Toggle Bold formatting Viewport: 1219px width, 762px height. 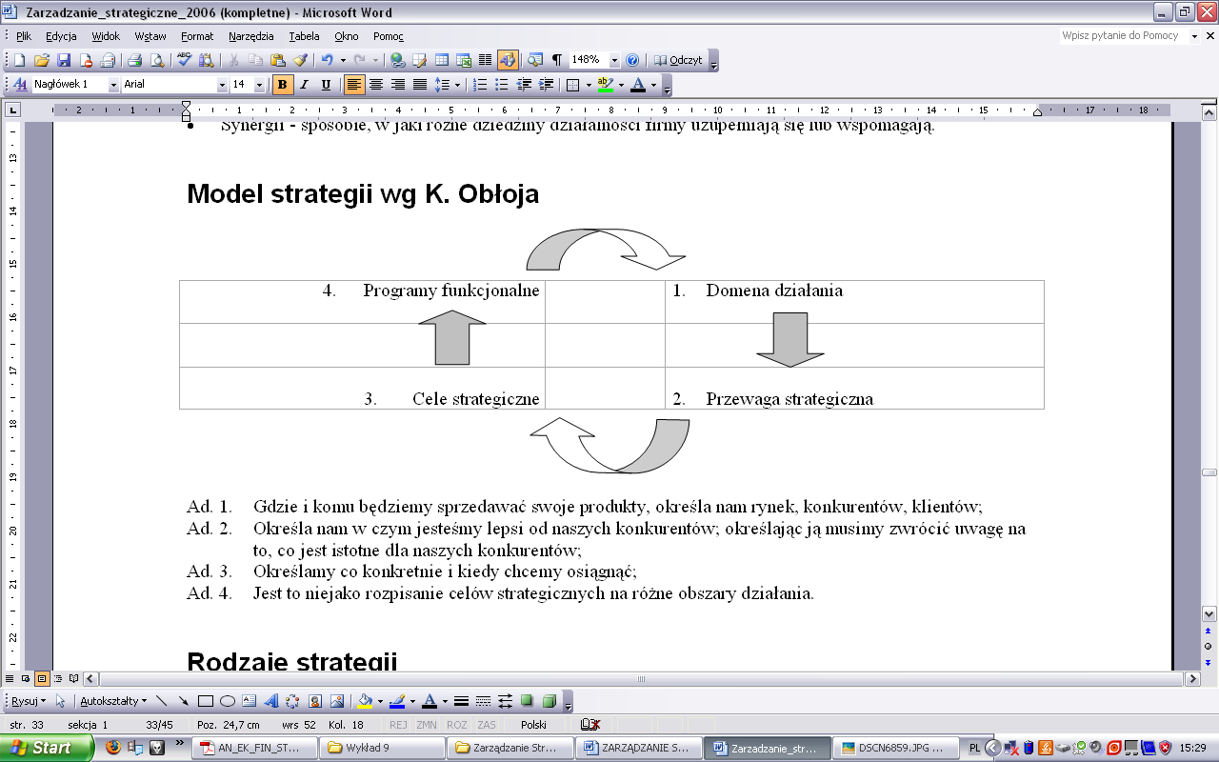pos(282,85)
